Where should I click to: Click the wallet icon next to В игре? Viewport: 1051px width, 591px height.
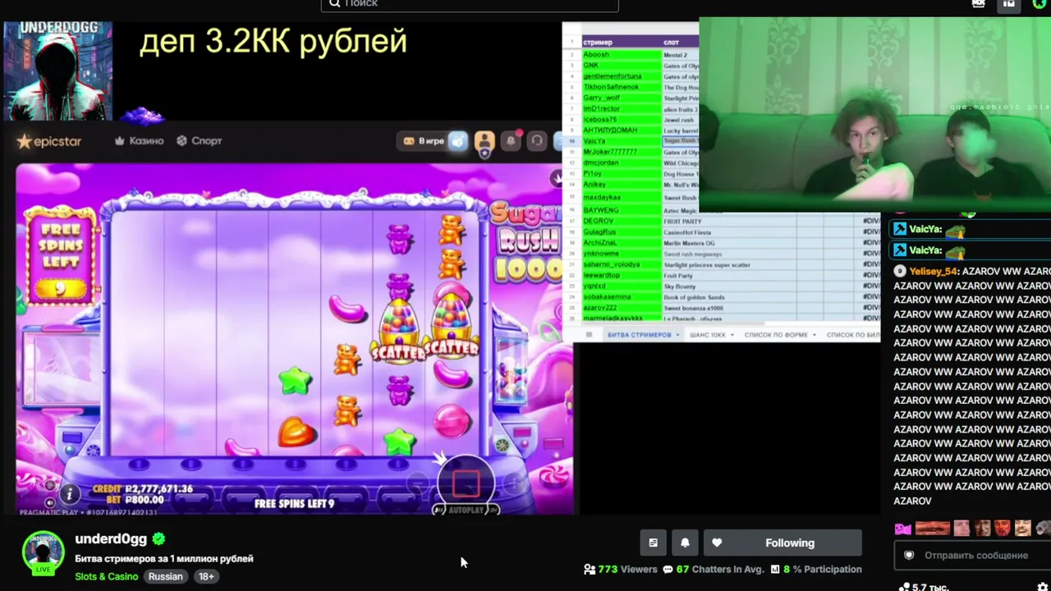(x=458, y=141)
